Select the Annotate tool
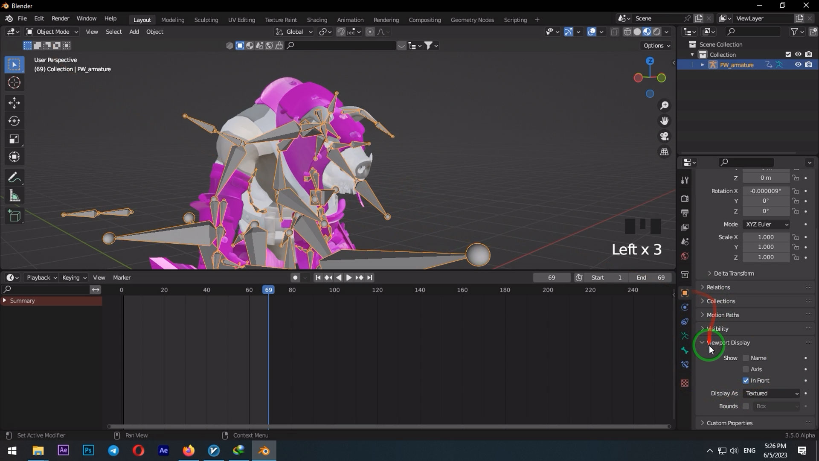The image size is (819, 461). click(14, 177)
